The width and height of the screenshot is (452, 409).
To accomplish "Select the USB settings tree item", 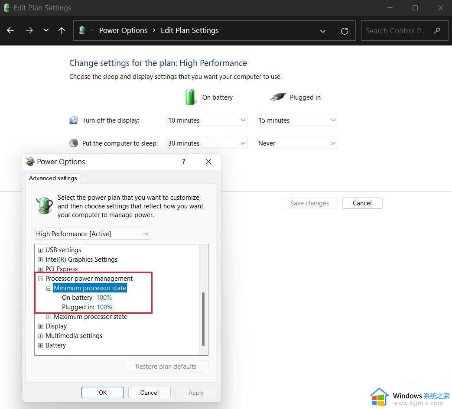I will point(63,250).
